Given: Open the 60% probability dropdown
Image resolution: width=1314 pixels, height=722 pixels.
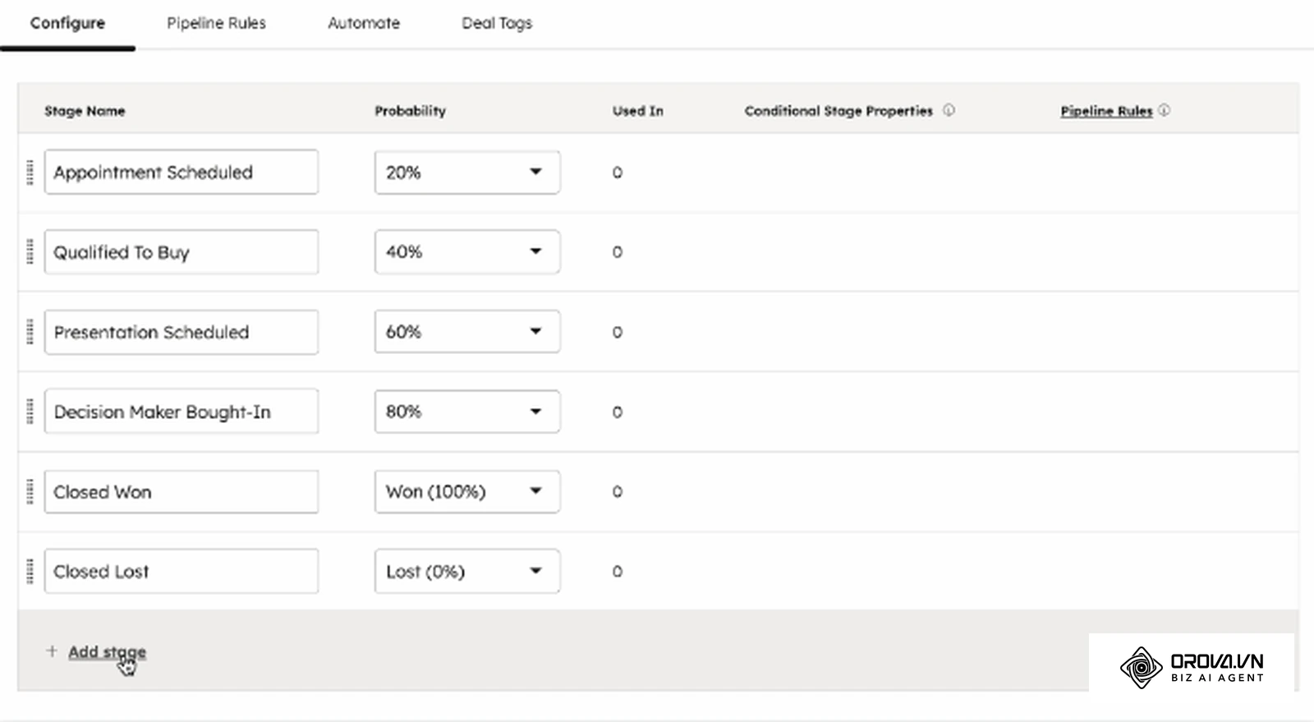Looking at the screenshot, I should coord(467,332).
